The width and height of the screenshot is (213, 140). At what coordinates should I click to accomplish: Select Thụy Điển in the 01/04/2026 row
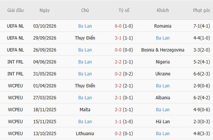(x=85, y=85)
